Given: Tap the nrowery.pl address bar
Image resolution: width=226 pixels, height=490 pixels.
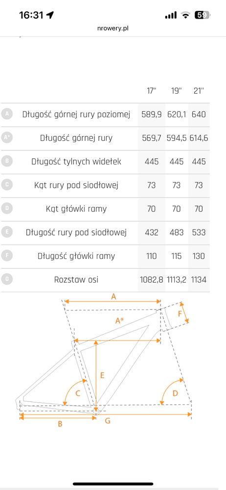Looking at the screenshot, I should pos(113,28).
